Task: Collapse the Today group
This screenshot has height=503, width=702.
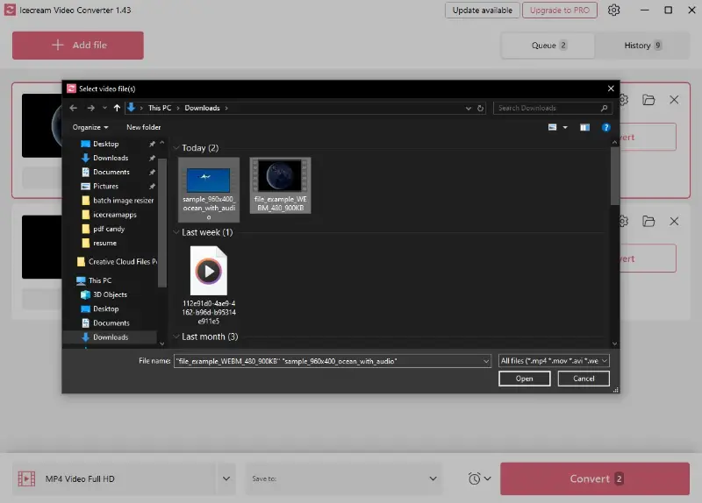Action: point(176,147)
